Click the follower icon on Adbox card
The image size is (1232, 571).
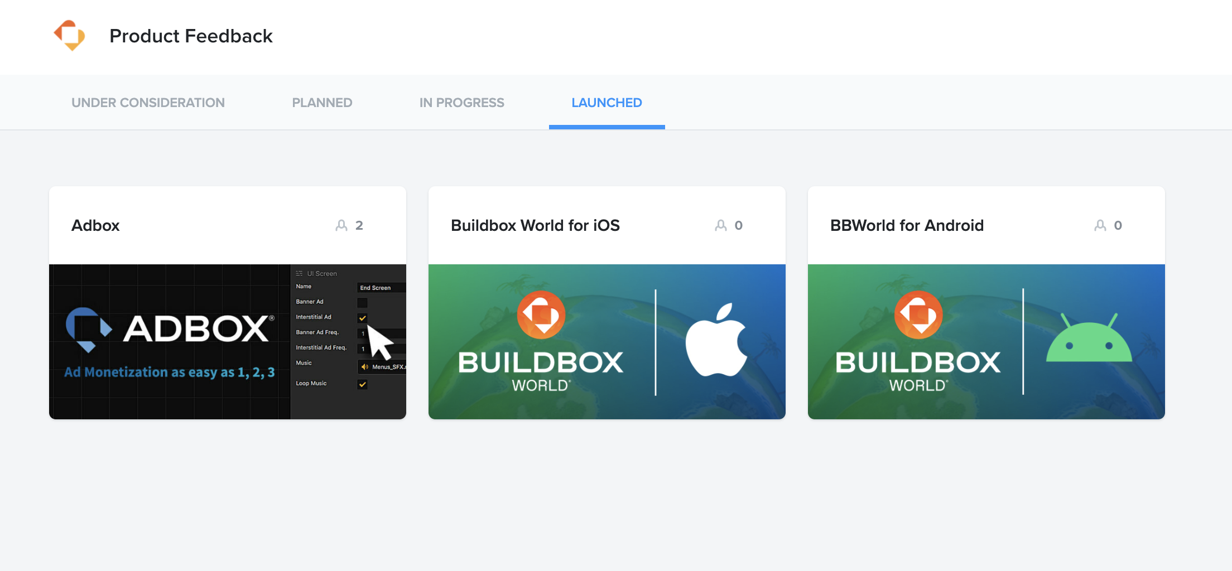click(341, 225)
